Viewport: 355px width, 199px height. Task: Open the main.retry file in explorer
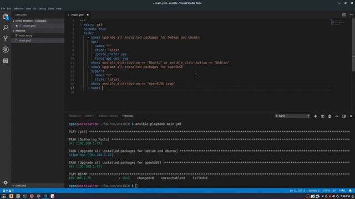click(x=38, y=35)
